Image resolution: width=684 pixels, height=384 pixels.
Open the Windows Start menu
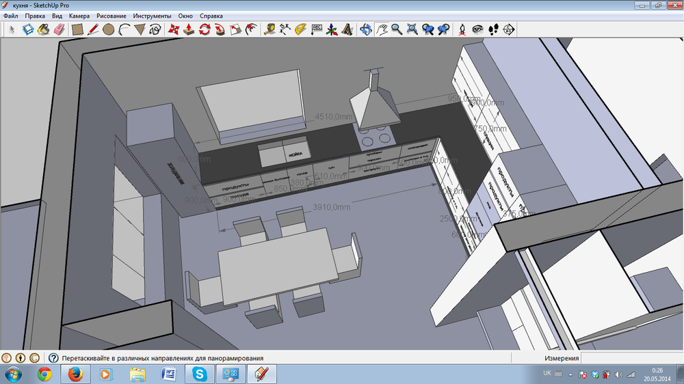(x=13, y=374)
